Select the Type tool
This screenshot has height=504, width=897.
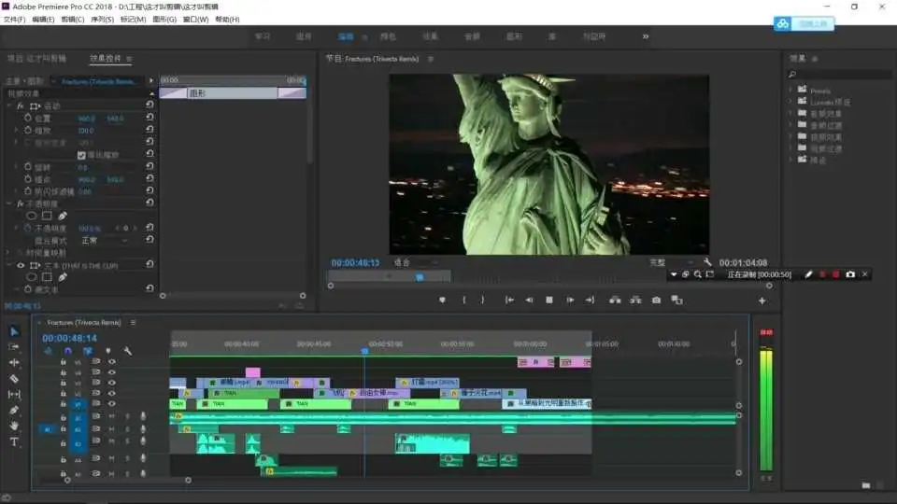tap(14, 441)
